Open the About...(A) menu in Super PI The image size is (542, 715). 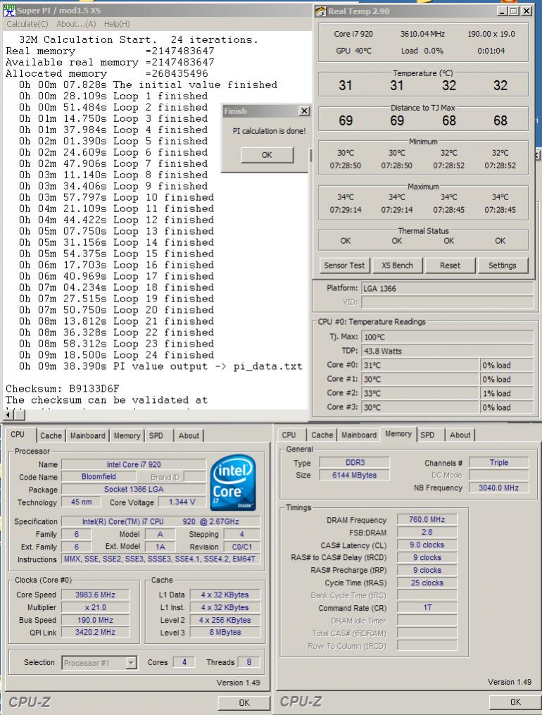pos(76,24)
